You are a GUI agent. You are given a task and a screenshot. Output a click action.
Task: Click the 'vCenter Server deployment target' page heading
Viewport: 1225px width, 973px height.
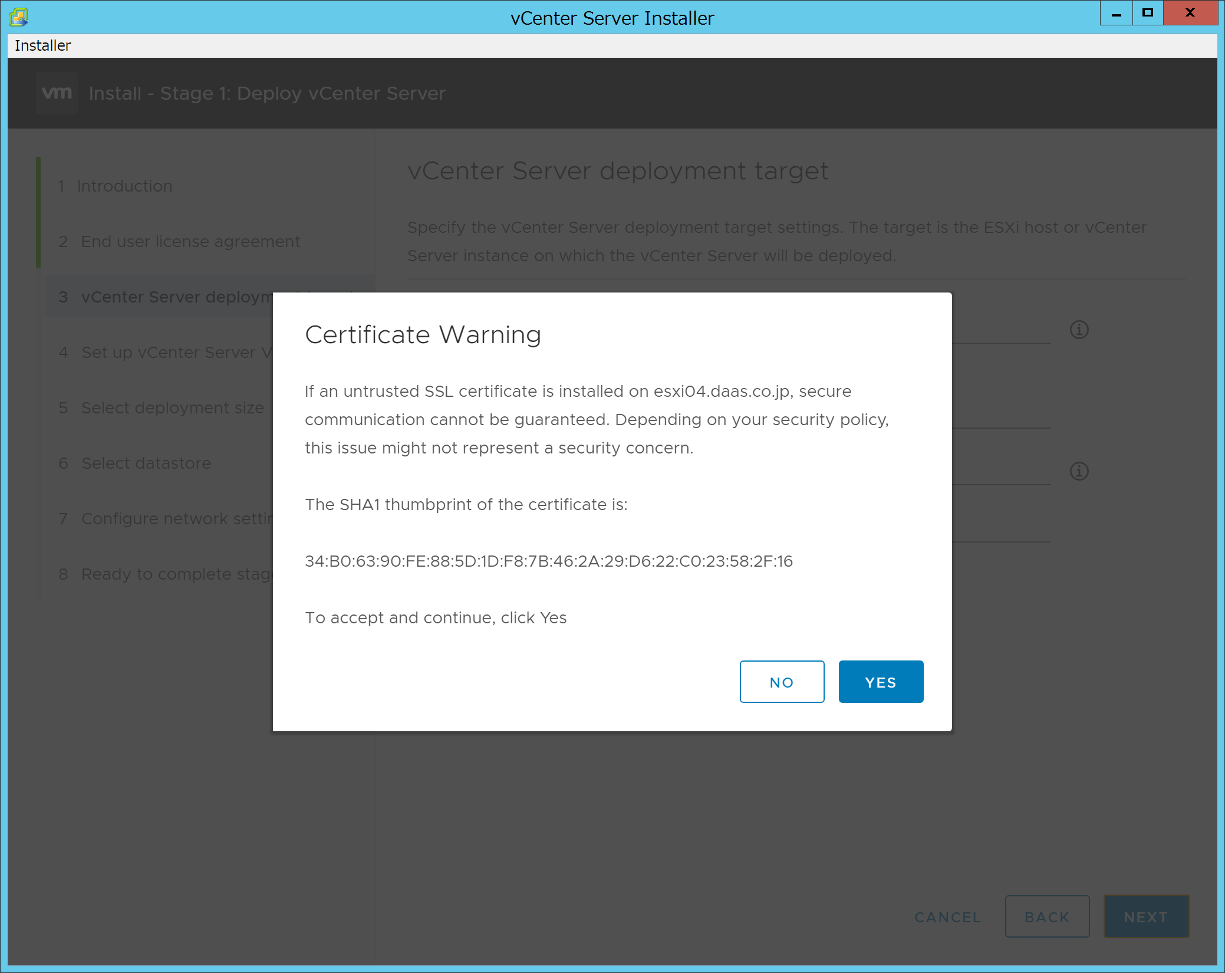click(x=618, y=171)
